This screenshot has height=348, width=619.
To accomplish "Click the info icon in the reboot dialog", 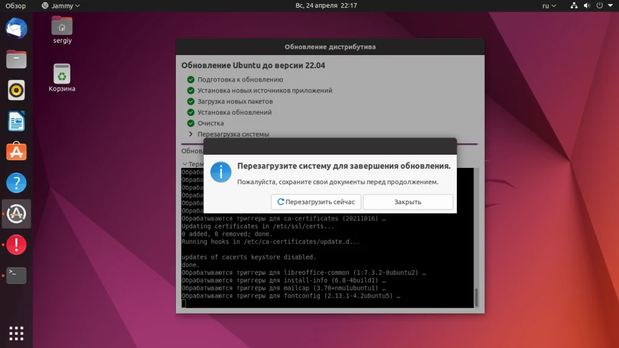I will coord(221,172).
